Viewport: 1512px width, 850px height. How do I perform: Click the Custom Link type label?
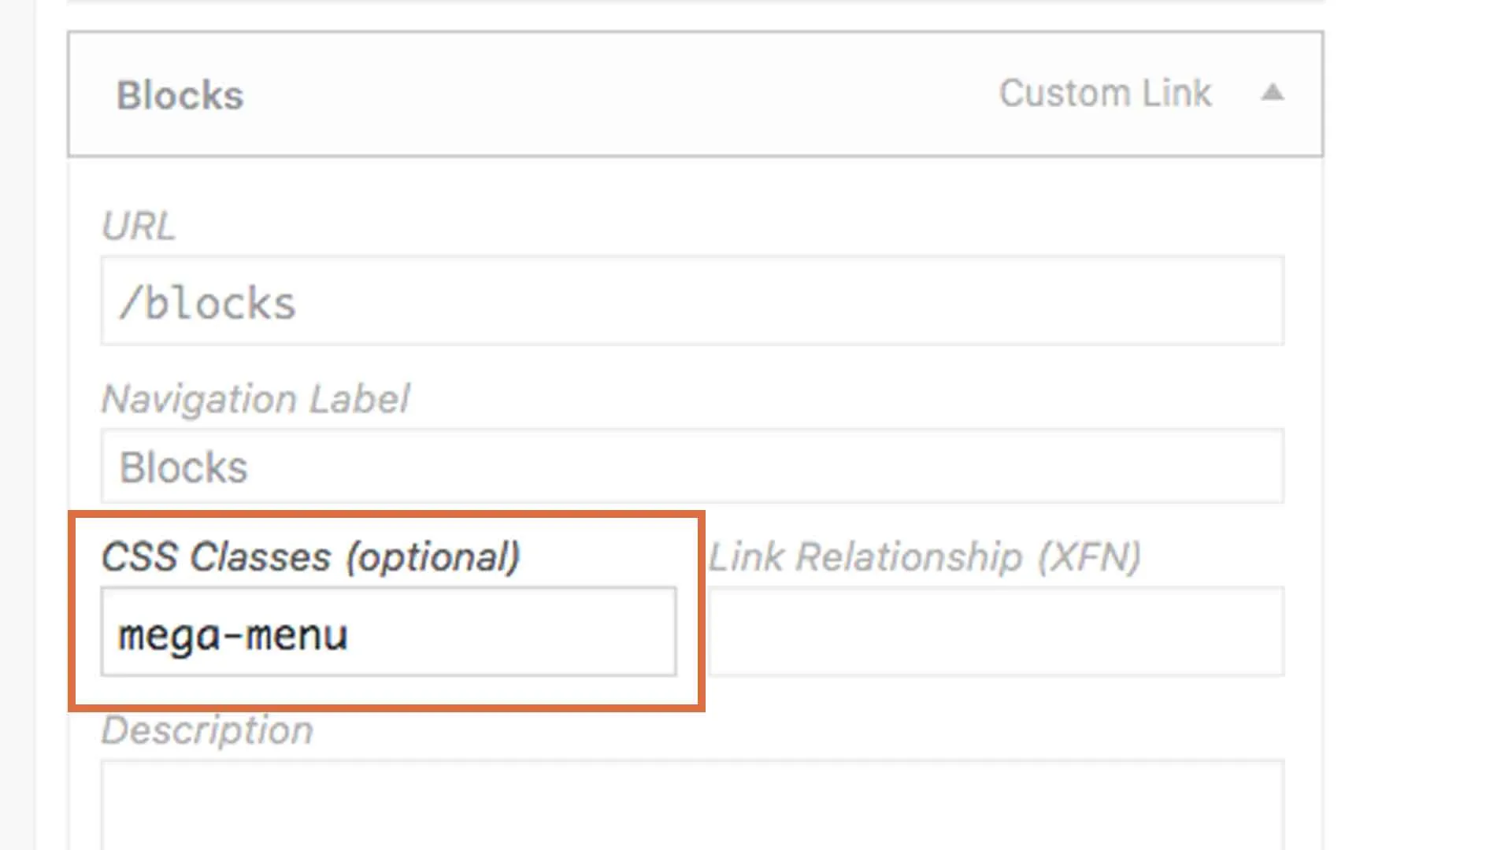coord(1104,93)
